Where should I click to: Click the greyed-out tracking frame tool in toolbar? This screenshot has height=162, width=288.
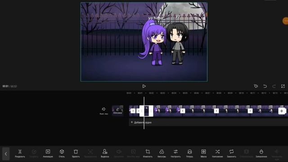click(90, 153)
